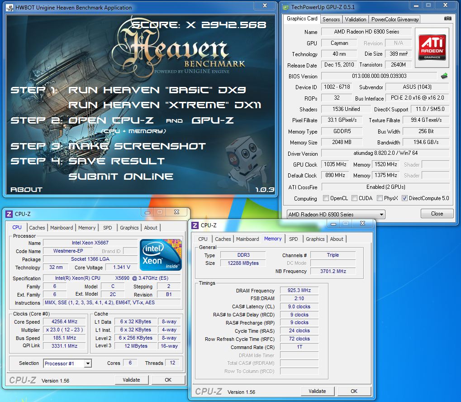The image size is (461, 402).
Task: Click Core Speed value 4256.4 MHz
Action: 64,322
